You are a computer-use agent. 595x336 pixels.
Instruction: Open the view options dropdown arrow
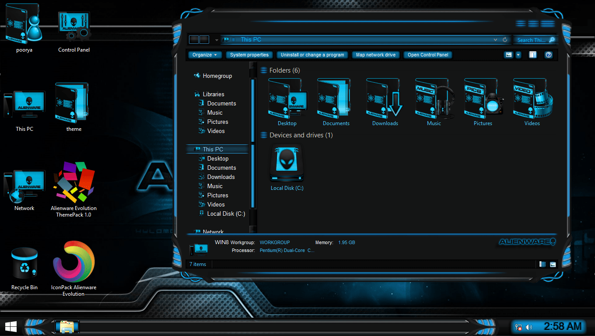tap(518, 55)
